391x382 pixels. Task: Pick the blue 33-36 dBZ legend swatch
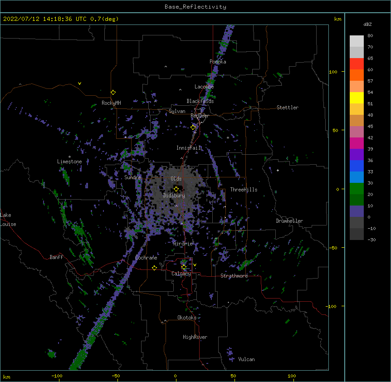pos(357,166)
